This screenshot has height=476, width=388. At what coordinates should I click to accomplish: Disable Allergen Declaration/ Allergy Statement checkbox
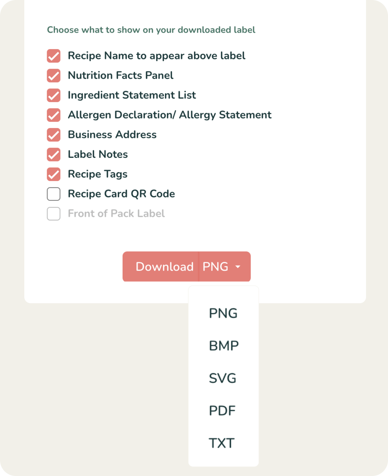click(54, 115)
